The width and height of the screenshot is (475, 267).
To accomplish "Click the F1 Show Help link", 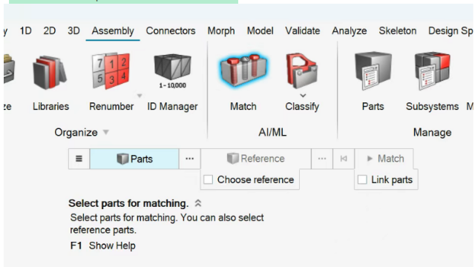I will tap(102, 245).
